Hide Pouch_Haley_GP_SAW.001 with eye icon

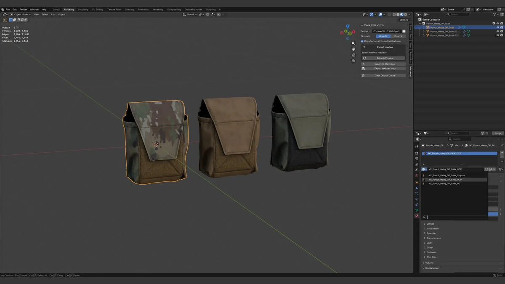[497, 32]
